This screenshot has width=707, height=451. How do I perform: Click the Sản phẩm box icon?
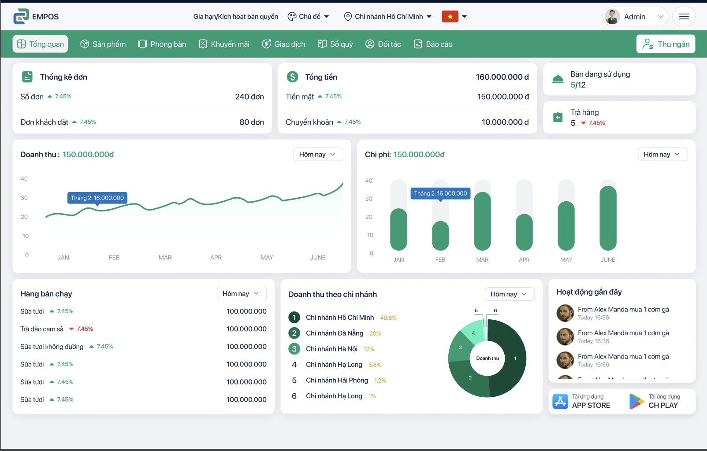pyautogui.click(x=85, y=44)
